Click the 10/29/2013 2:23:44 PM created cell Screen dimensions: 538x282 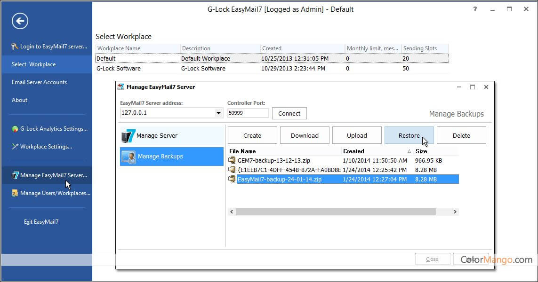coord(293,69)
